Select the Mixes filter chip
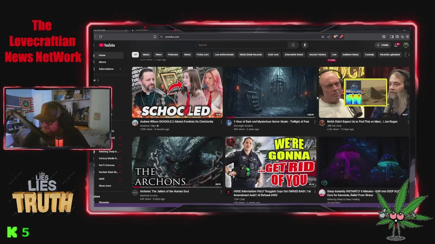Image resolution: width=435 pixels, height=244 pixels. [x=187, y=55]
